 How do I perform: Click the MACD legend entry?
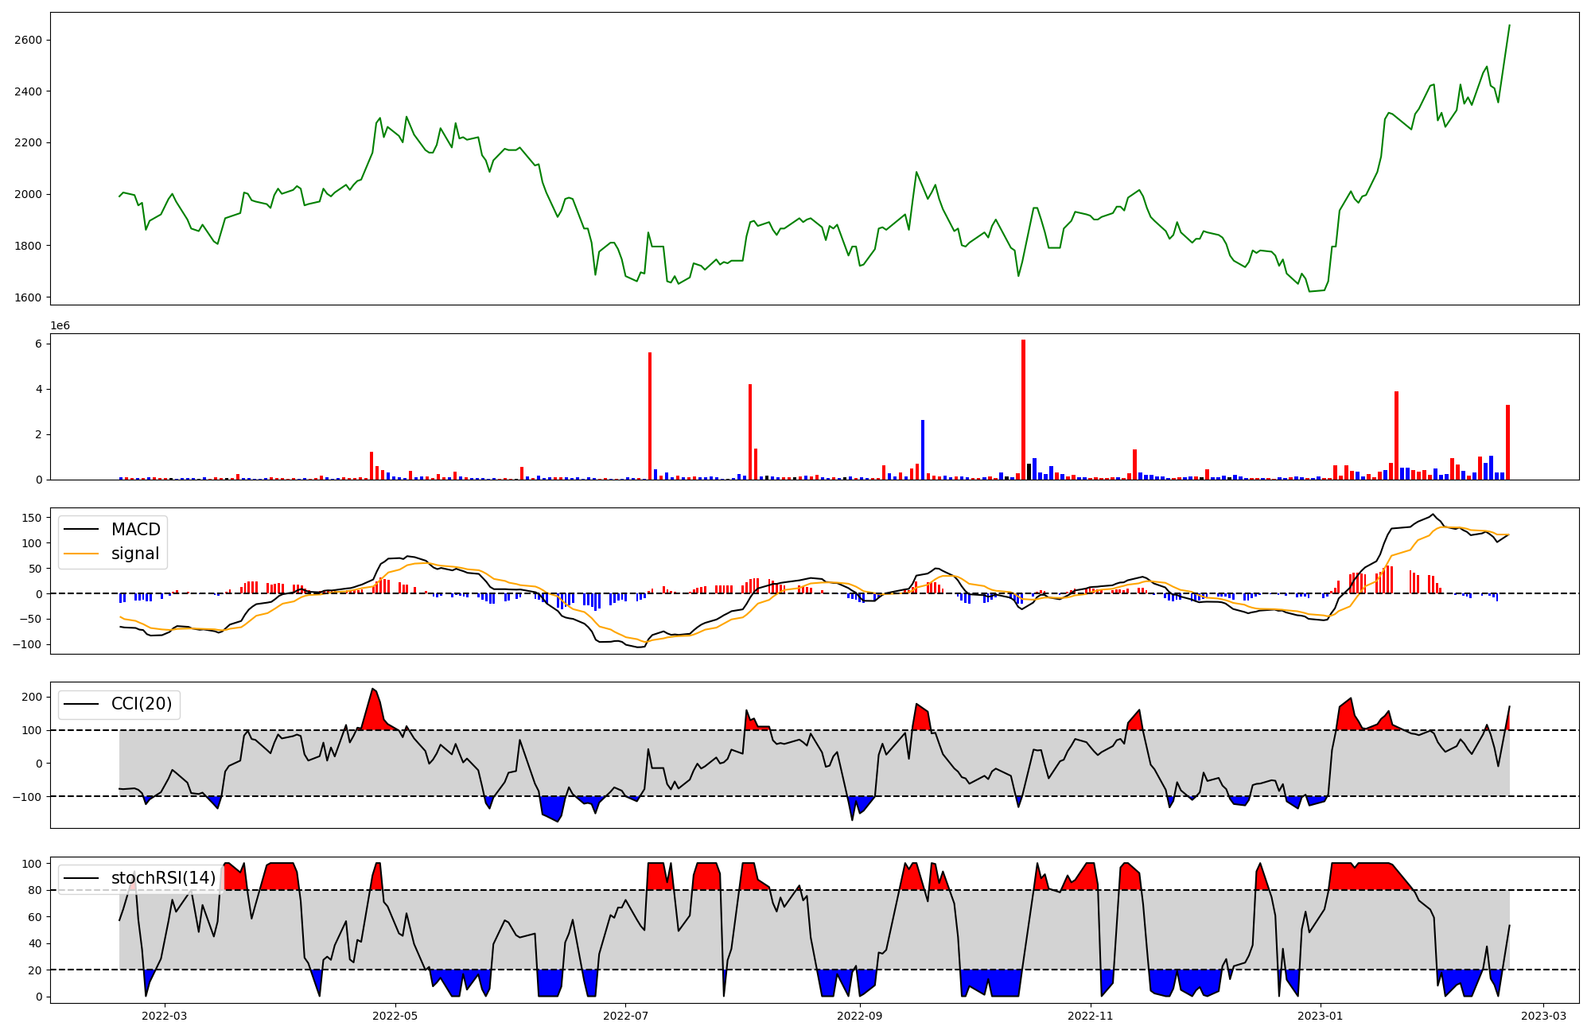pos(135,530)
